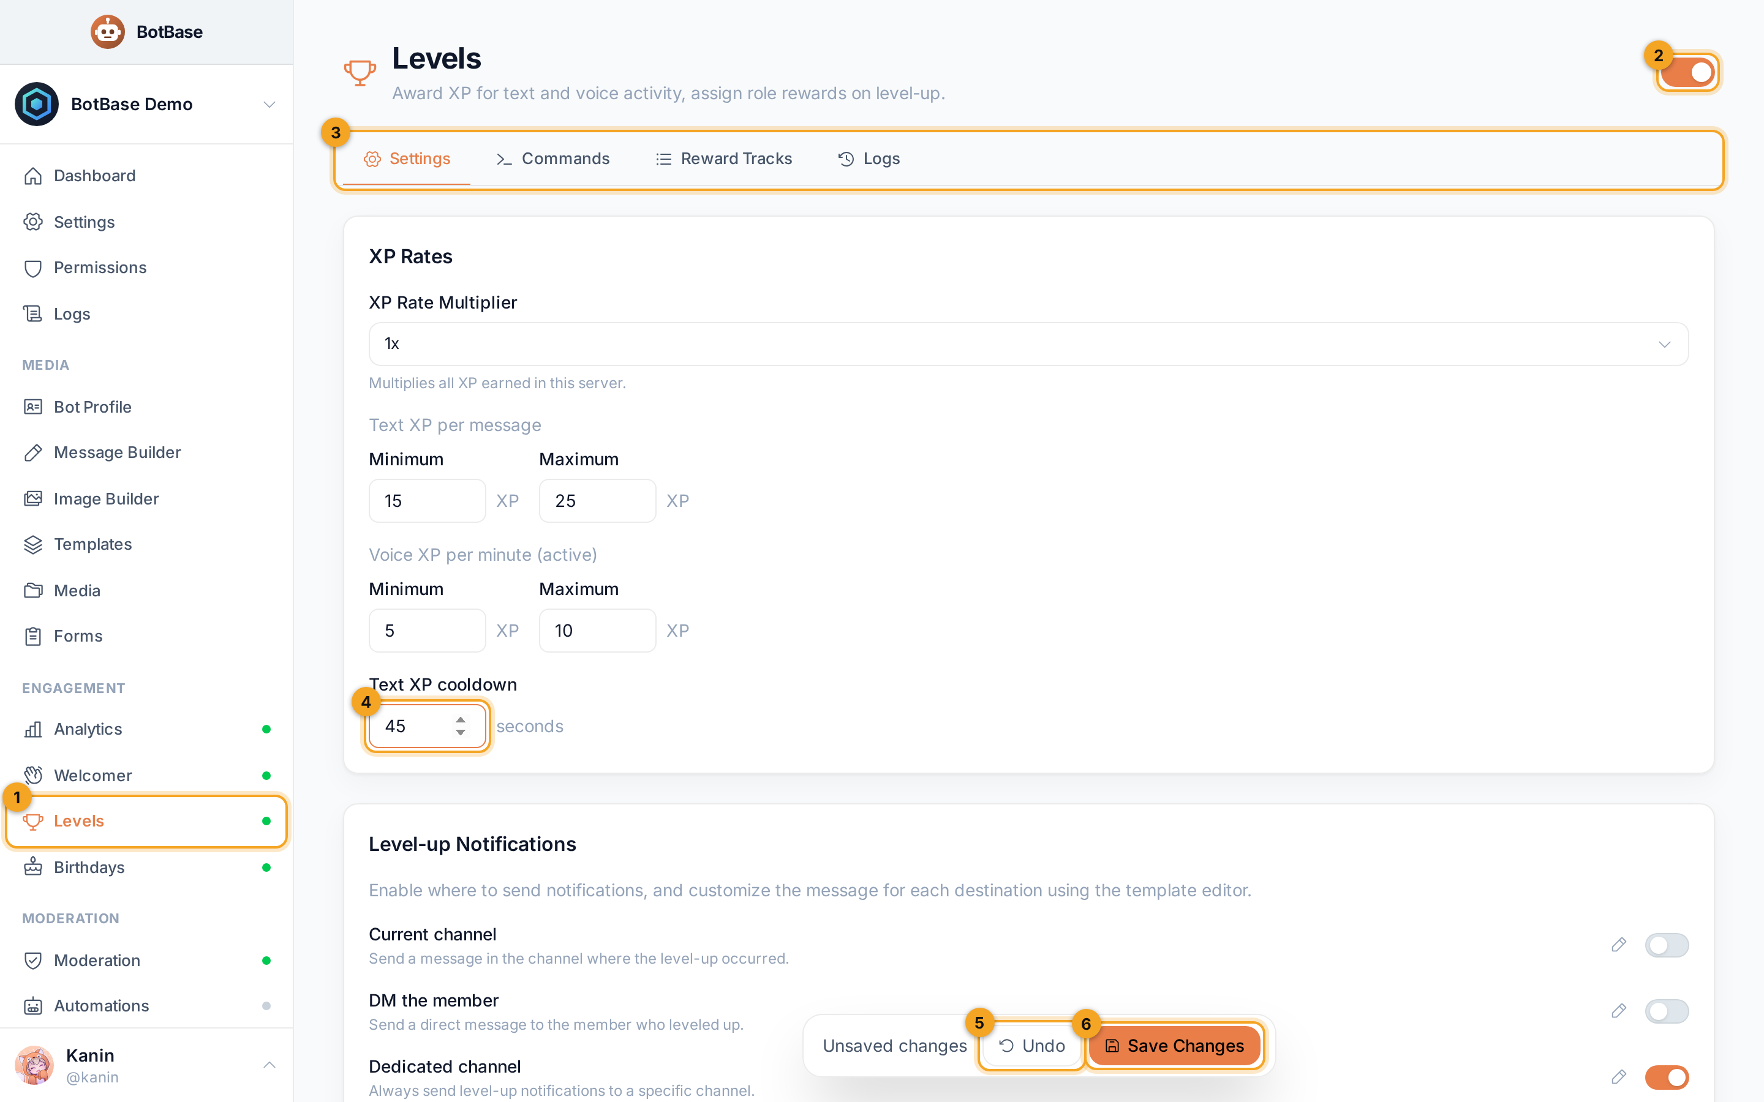Open Moderation module

(146, 961)
